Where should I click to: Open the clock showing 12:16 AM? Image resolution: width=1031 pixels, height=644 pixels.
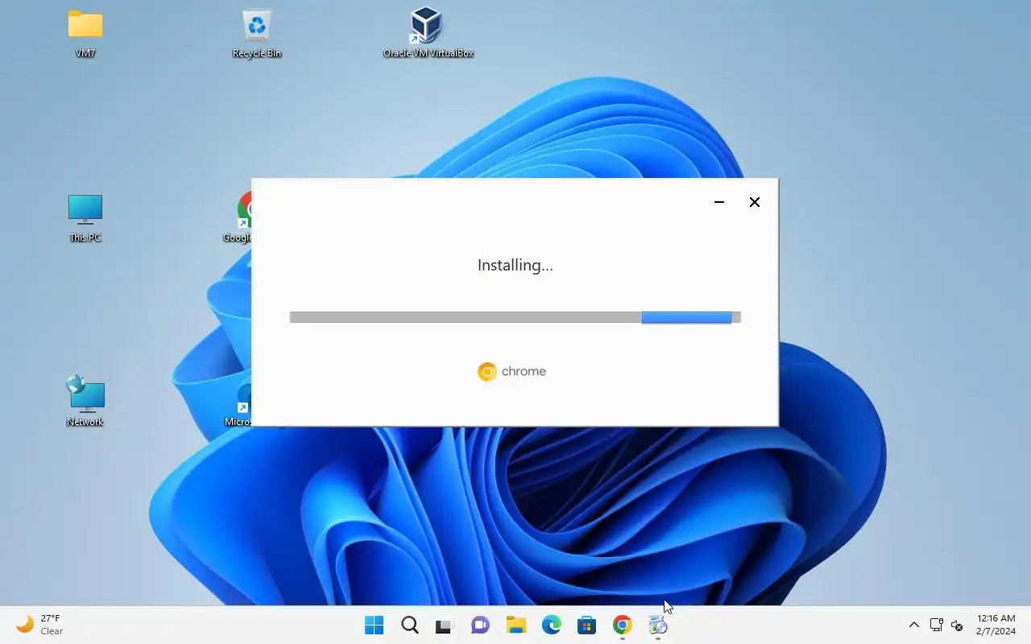coord(996,625)
